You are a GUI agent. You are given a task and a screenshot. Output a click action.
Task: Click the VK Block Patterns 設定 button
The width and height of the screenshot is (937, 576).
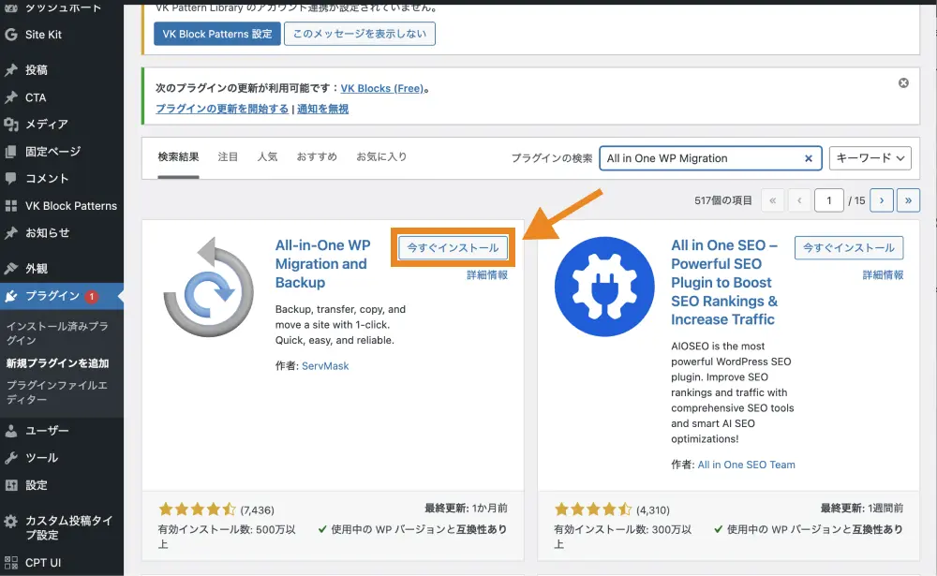[x=217, y=34]
